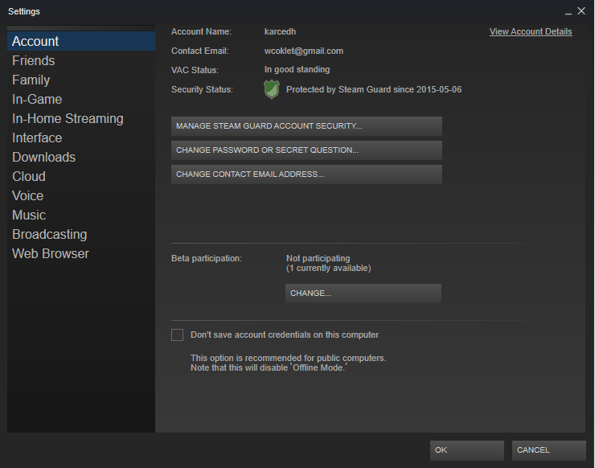Enable Don't save account credentials checkbox
This screenshot has width=595, height=468.
[177, 335]
